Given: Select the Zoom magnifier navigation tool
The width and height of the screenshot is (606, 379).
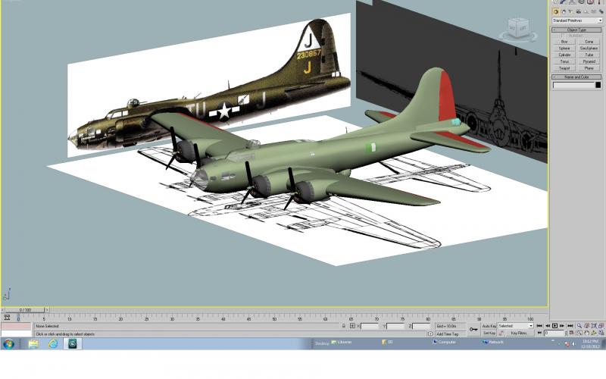Looking at the screenshot, I should [x=579, y=326].
